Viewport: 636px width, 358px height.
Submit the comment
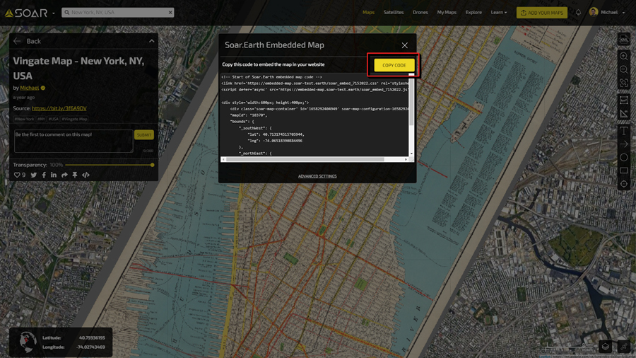(x=144, y=134)
